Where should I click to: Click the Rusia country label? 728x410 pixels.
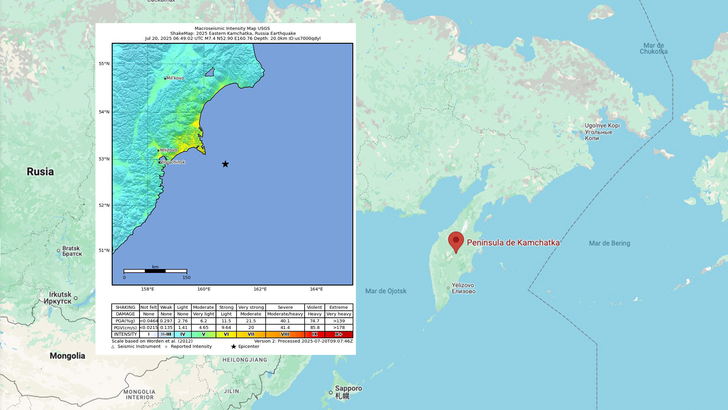[x=40, y=172]
